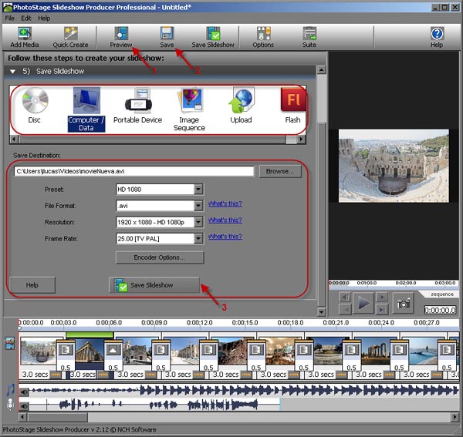463x437 pixels.
Task: Open the Options toolbar item
Action: point(263,37)
